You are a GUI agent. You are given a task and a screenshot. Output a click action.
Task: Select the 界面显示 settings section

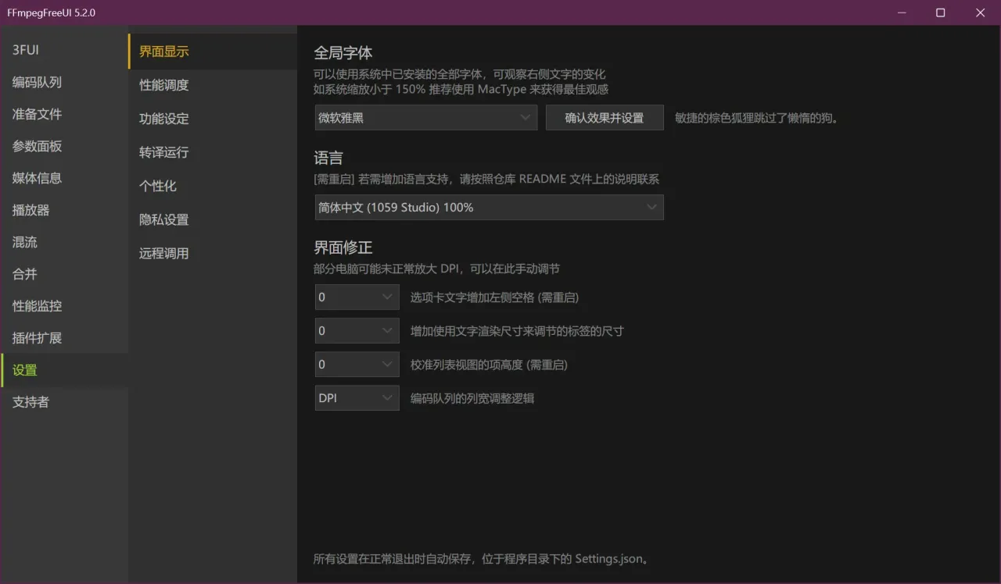click(213, 52)
